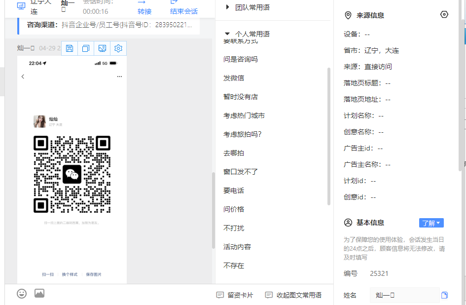Screen dimensions: 466x305
Task: Select the phrase 不打扰
Action: [234, 228]
